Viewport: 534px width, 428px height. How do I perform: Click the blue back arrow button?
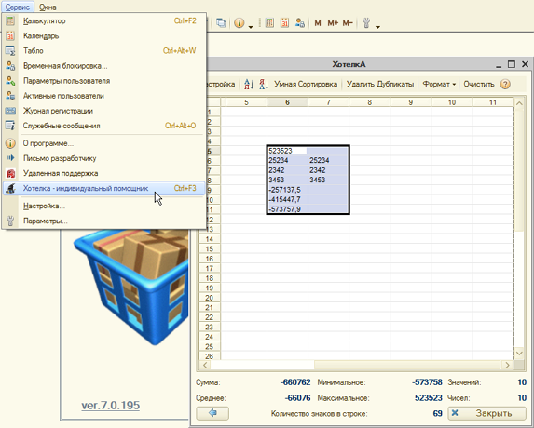(x=212, y=413)
